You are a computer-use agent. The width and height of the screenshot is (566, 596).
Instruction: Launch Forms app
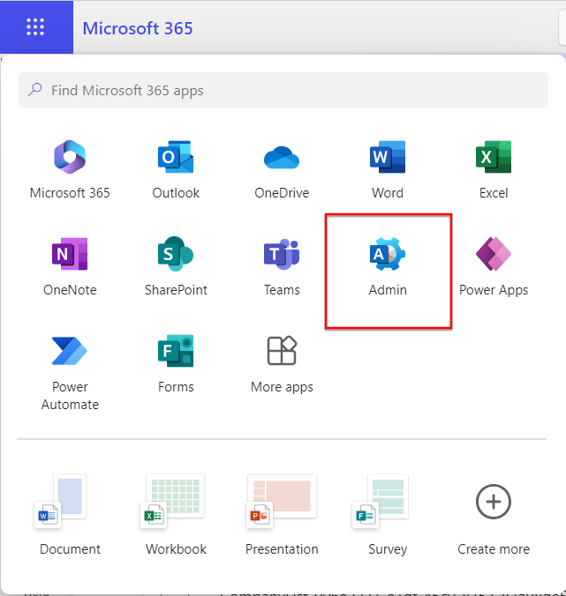(x=176, y=364)
